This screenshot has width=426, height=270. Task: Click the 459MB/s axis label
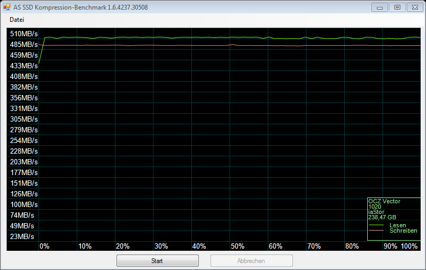click(x=24, y=55)
